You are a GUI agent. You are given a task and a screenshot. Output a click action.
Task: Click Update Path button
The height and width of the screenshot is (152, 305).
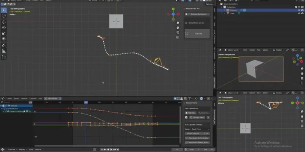(197, 118)
